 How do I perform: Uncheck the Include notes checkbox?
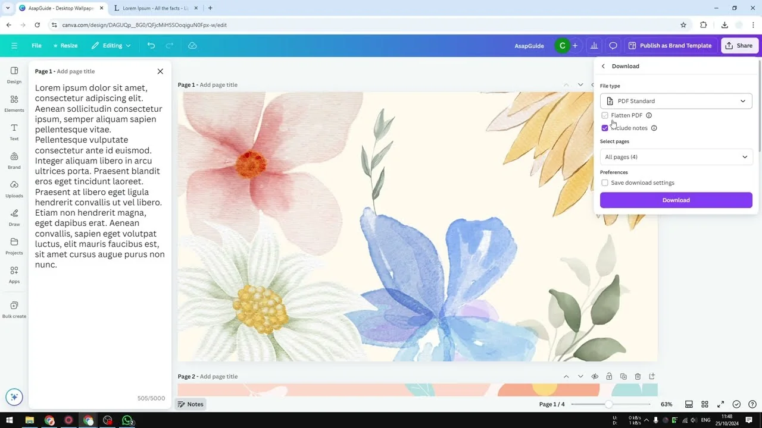(x=605, y=128)
